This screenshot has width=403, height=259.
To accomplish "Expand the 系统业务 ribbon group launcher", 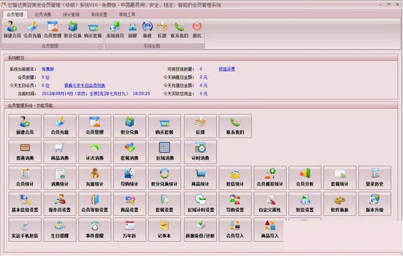I will [202, 46].
